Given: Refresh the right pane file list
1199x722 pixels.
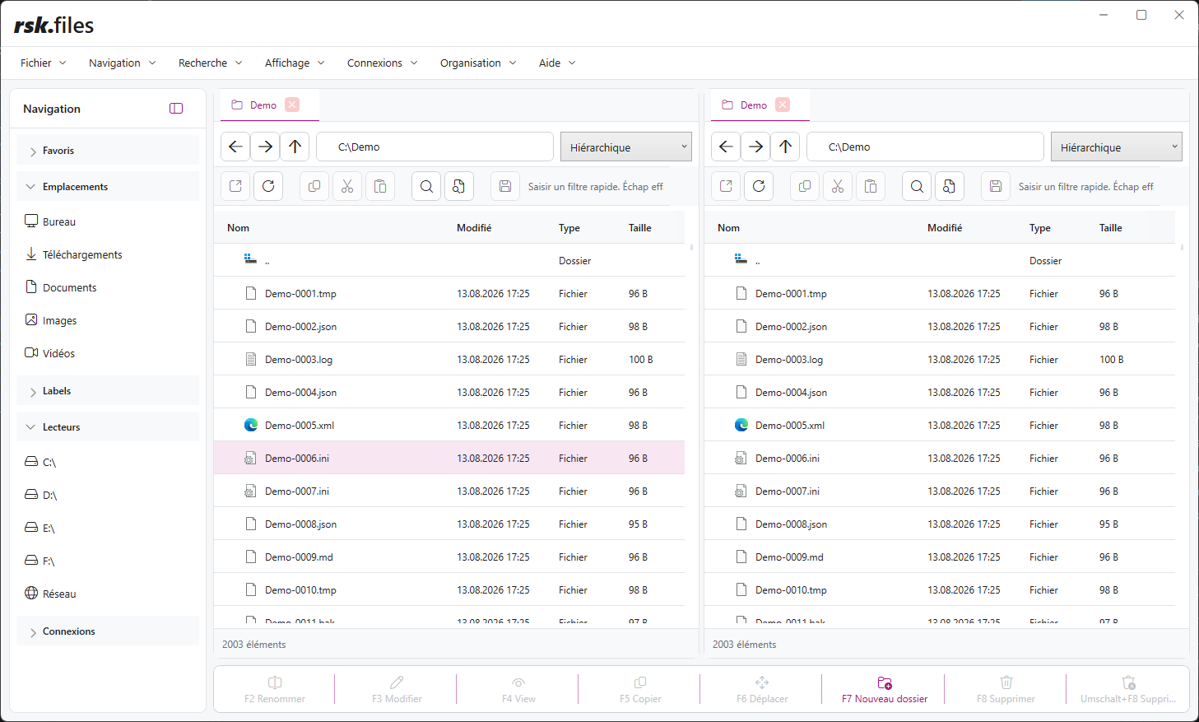Looking at the screenshot, I should pos(759,186).
